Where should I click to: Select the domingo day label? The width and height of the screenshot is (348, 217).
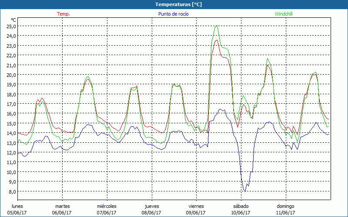click(285, 206)
